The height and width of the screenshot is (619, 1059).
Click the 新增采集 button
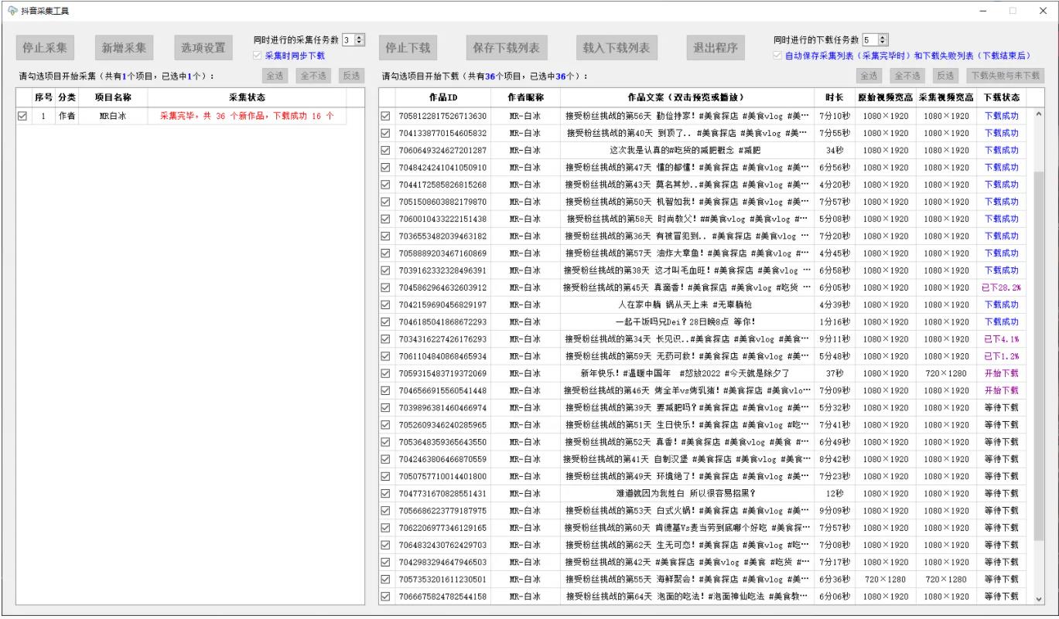pyautogui.click(x=124, y=47)
